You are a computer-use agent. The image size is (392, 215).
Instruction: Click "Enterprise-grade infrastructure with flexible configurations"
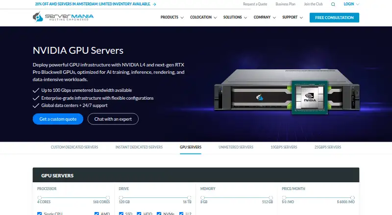click(x=97, y=98)
